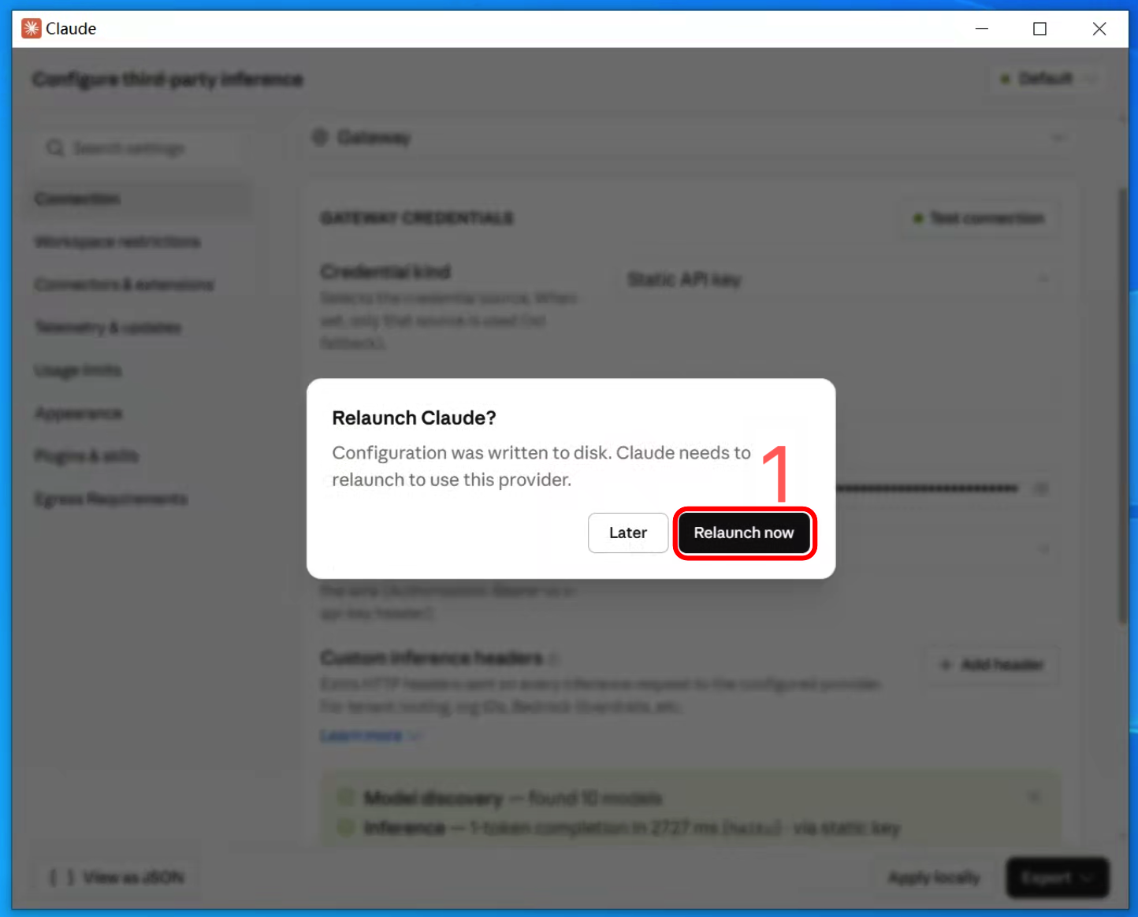Close the Claude window
Image resolution: width=1138 pixels, height=917 pixels.
[1099, 28]
